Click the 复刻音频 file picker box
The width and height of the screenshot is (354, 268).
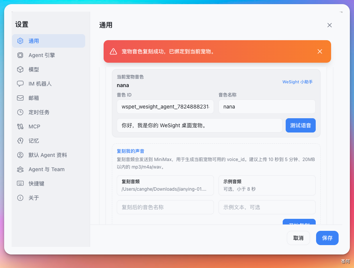click(x=165, y=185)
